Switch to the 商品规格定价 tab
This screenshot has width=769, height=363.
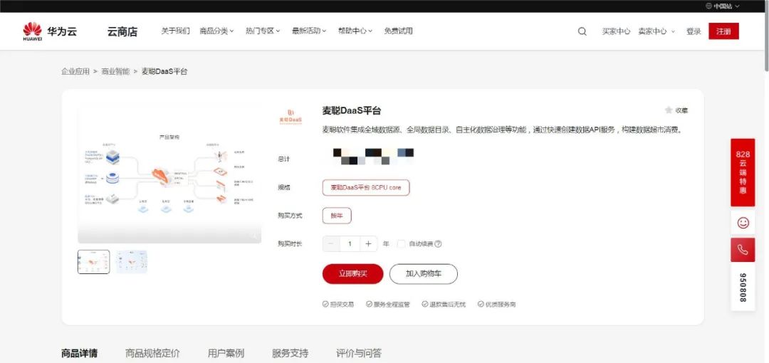coord(152,353)
